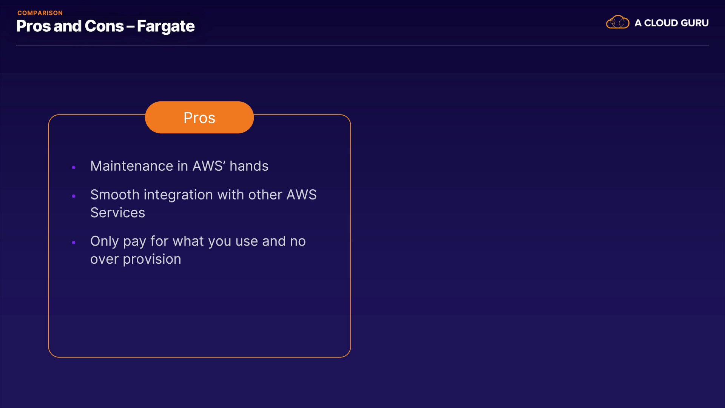Click the A Cloud Guru cloud logo icon

click(617, 22)
